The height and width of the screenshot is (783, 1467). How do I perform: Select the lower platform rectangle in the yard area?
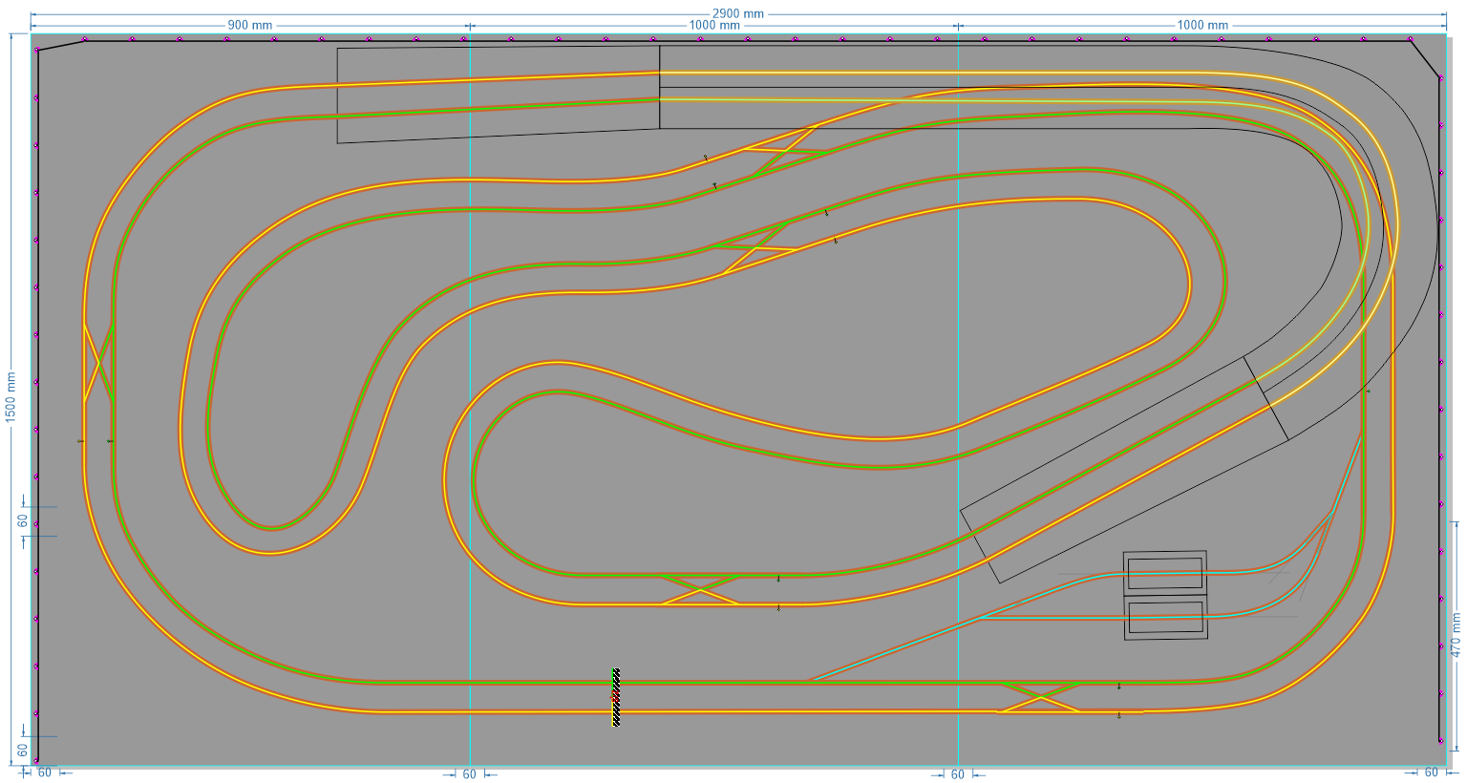tap(1164, 619)
